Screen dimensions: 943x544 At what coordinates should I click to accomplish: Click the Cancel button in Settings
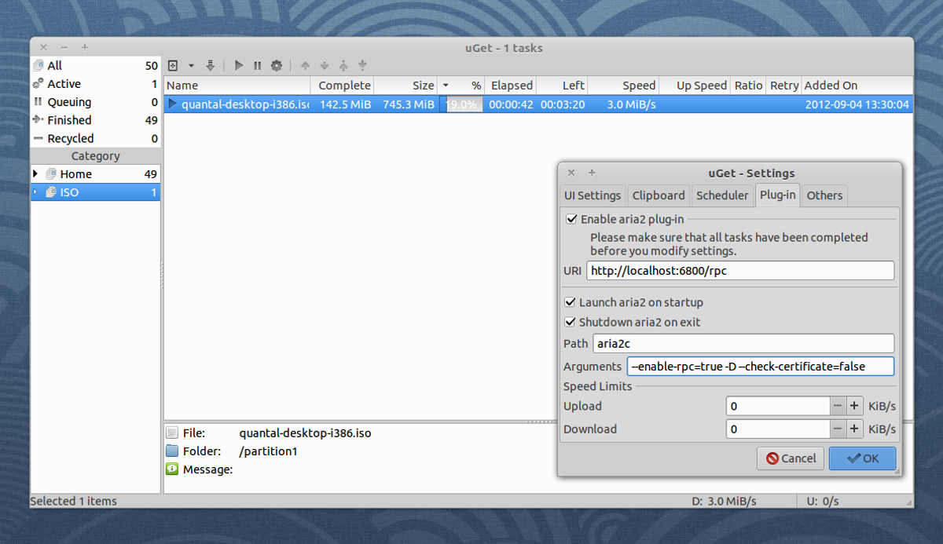pos(791,458)
